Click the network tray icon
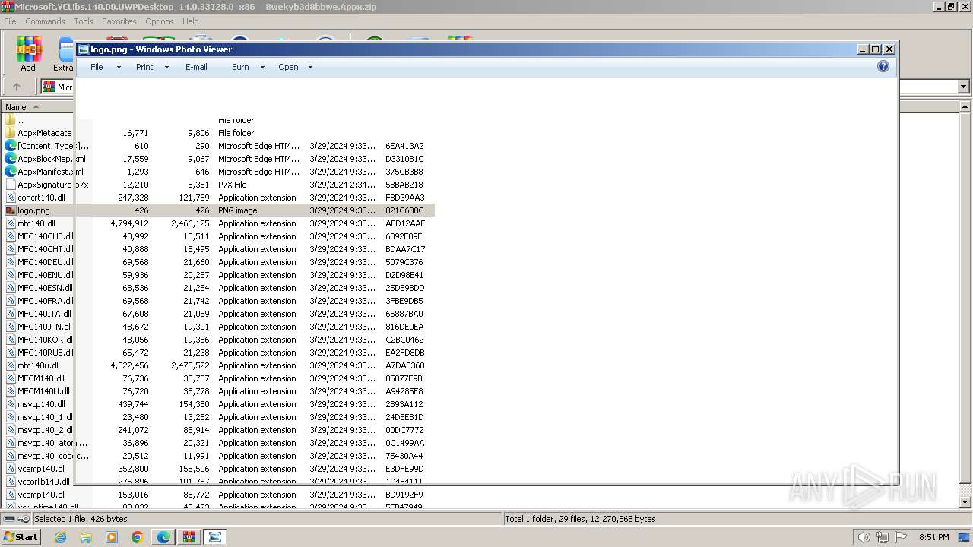Screen dimensions: 973x547 883,537
